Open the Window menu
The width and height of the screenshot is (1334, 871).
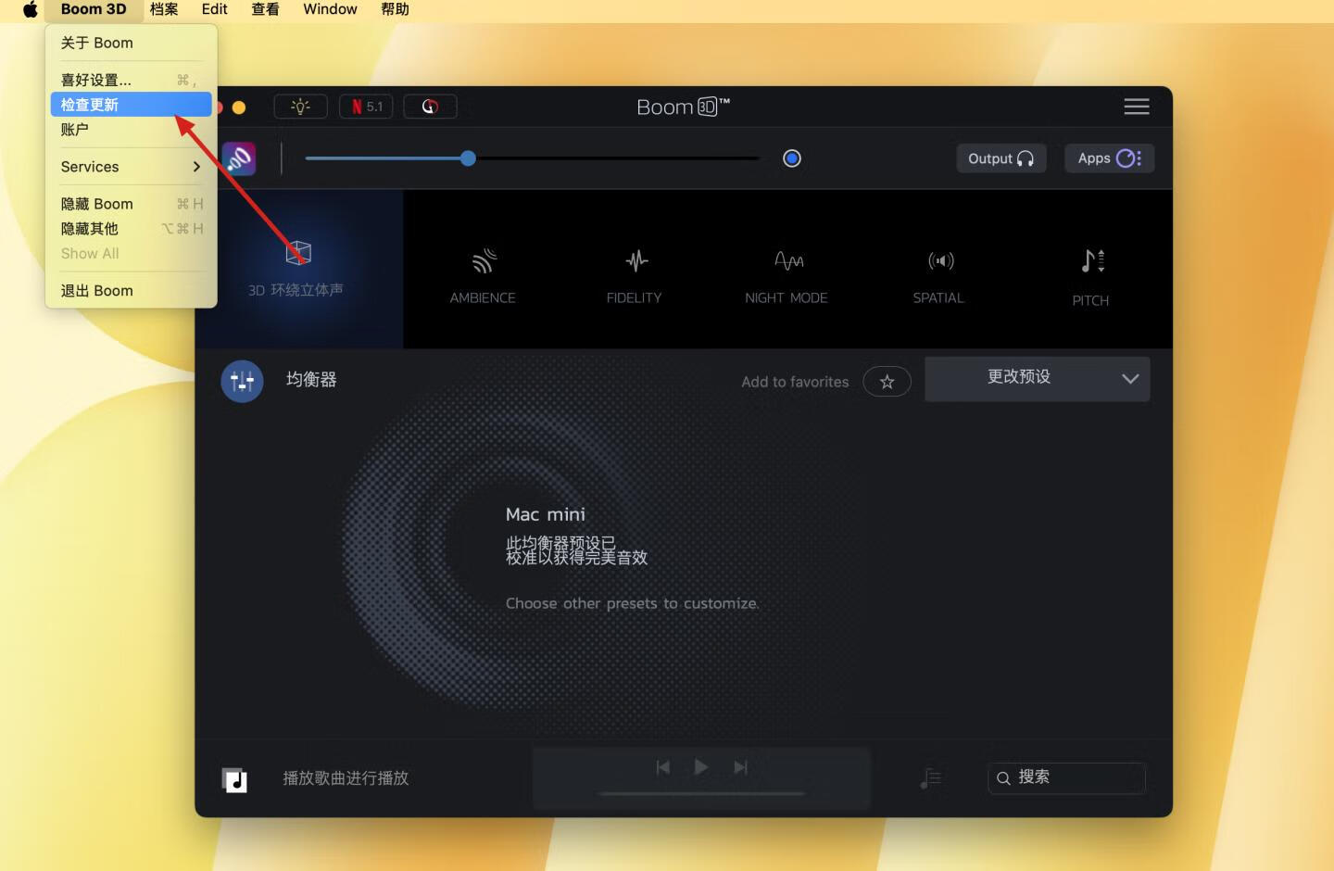330,9
